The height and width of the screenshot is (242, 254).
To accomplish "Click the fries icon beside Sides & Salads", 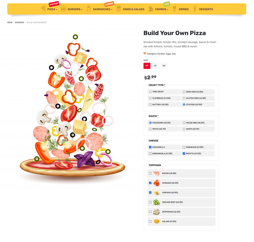I will (119, 9).
